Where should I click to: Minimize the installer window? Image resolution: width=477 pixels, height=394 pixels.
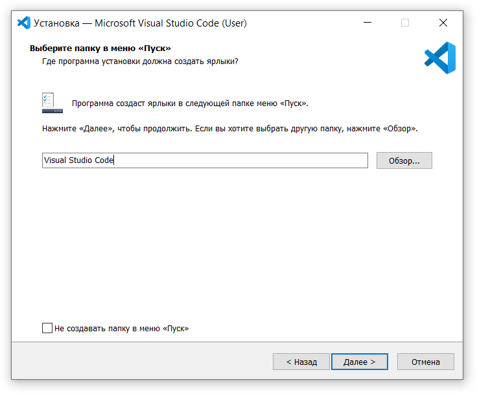tap(368, 23)
